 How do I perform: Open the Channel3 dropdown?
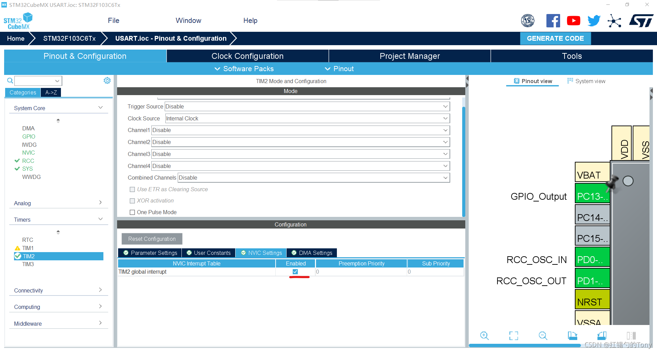301,154
